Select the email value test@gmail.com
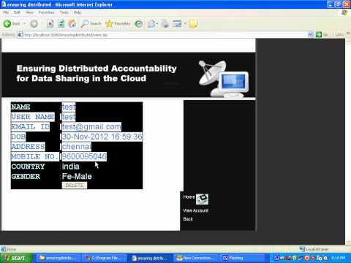The image size is (351, 263). pos(91,126)
